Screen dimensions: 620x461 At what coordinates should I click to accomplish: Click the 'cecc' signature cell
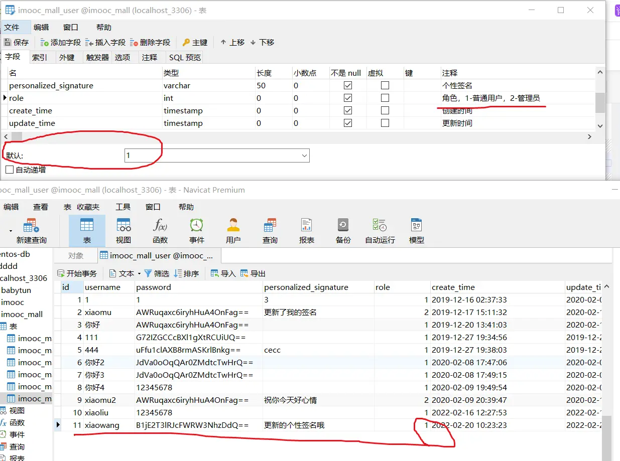tap(318, 350)
